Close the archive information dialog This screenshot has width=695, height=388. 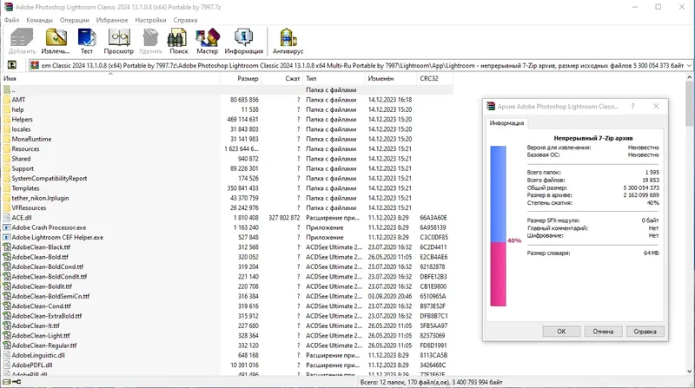pyautogui.click(x=656, y=106)
